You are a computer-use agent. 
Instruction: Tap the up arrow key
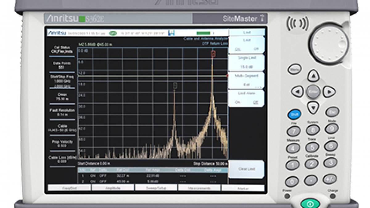pyautogui.click(x=313, y=75)
